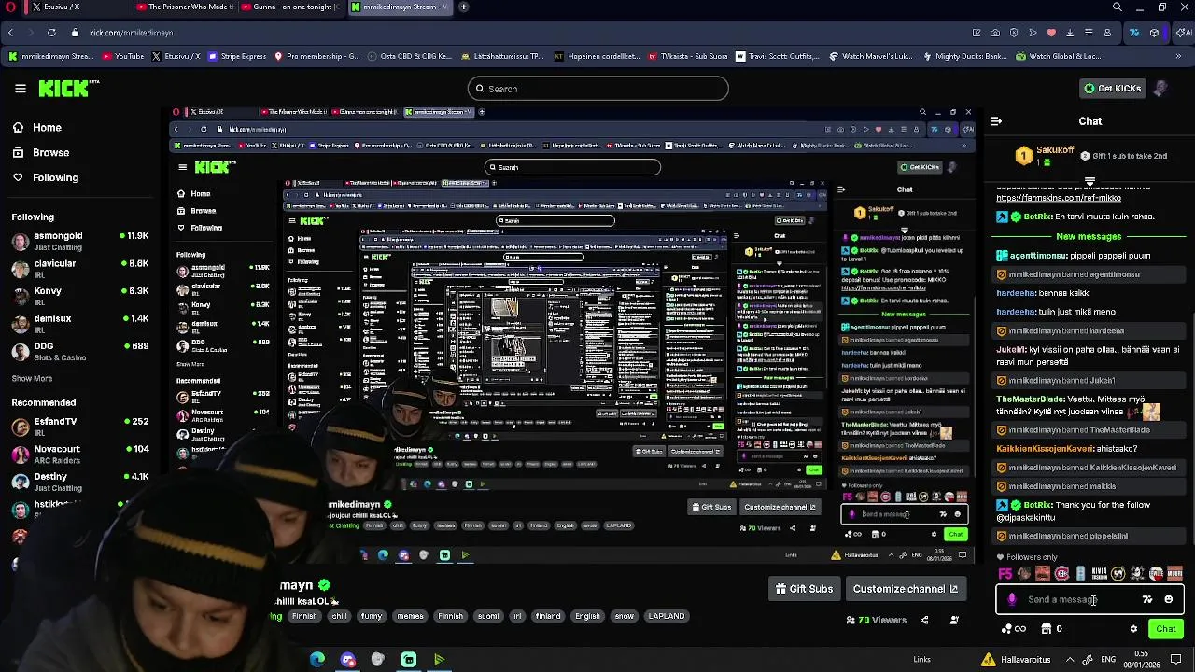The height and width of the screenshot is (672, 1195).
Task: Select the memes tag
Action: [x=410, y=616]
